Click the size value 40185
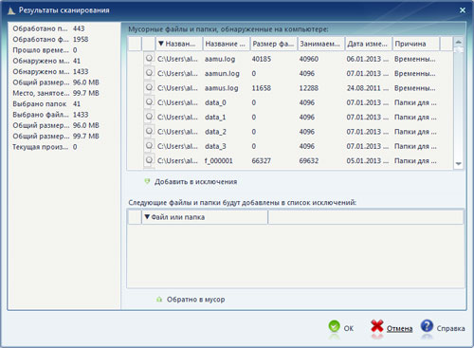 262,59
